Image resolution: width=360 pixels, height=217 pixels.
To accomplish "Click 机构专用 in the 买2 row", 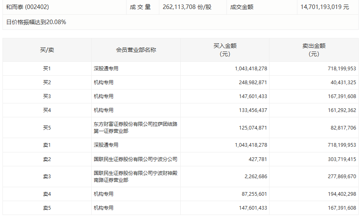I will (x=104, y=83).
